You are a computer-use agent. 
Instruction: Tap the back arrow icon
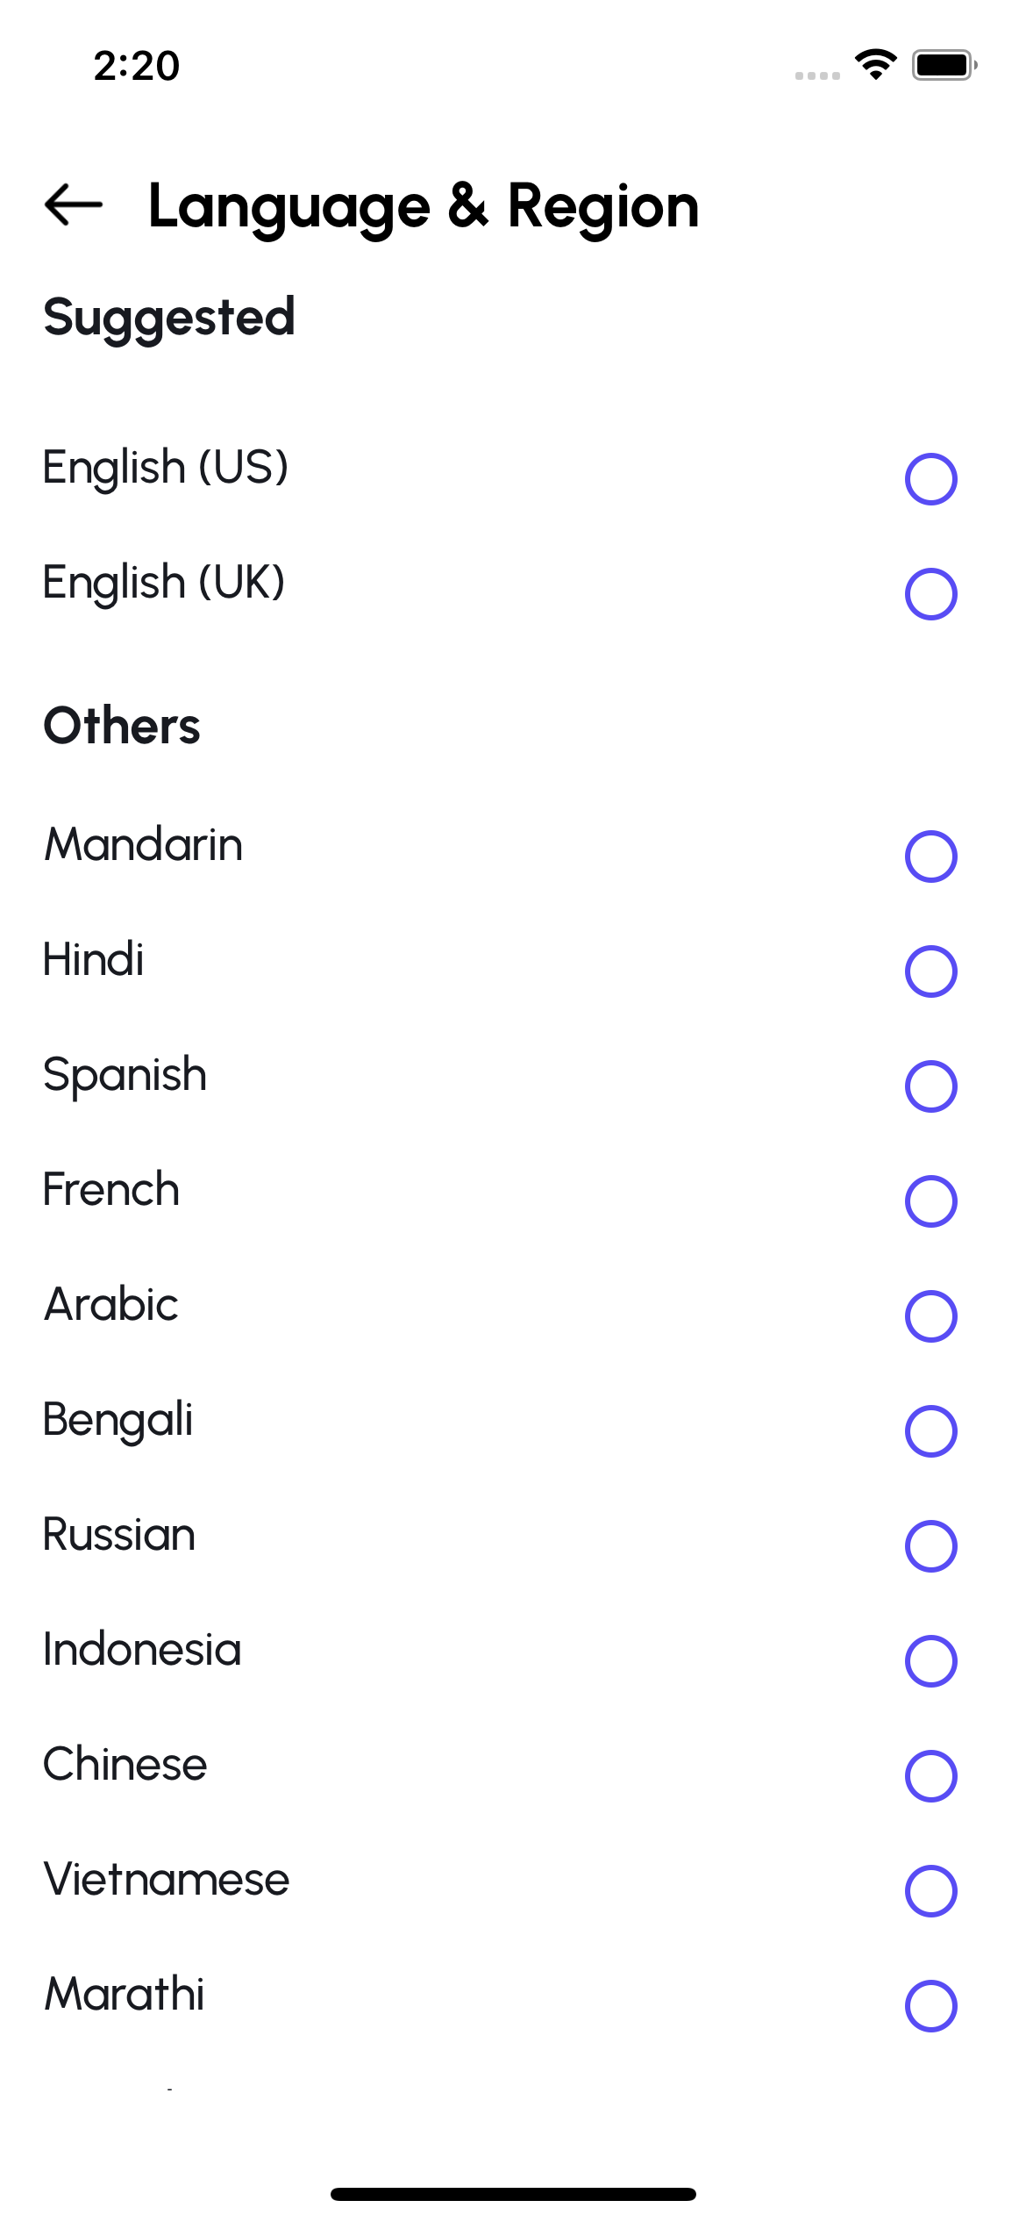pyautogui.click(x=74, y=204)
